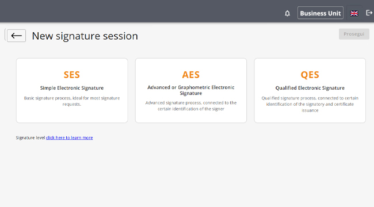Go back using the left arrow button

[16, 36]
